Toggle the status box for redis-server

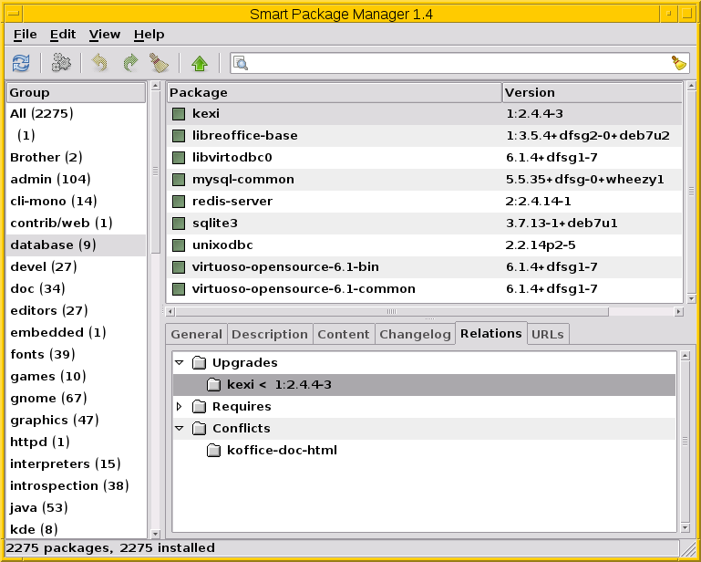tap(179, 202)
